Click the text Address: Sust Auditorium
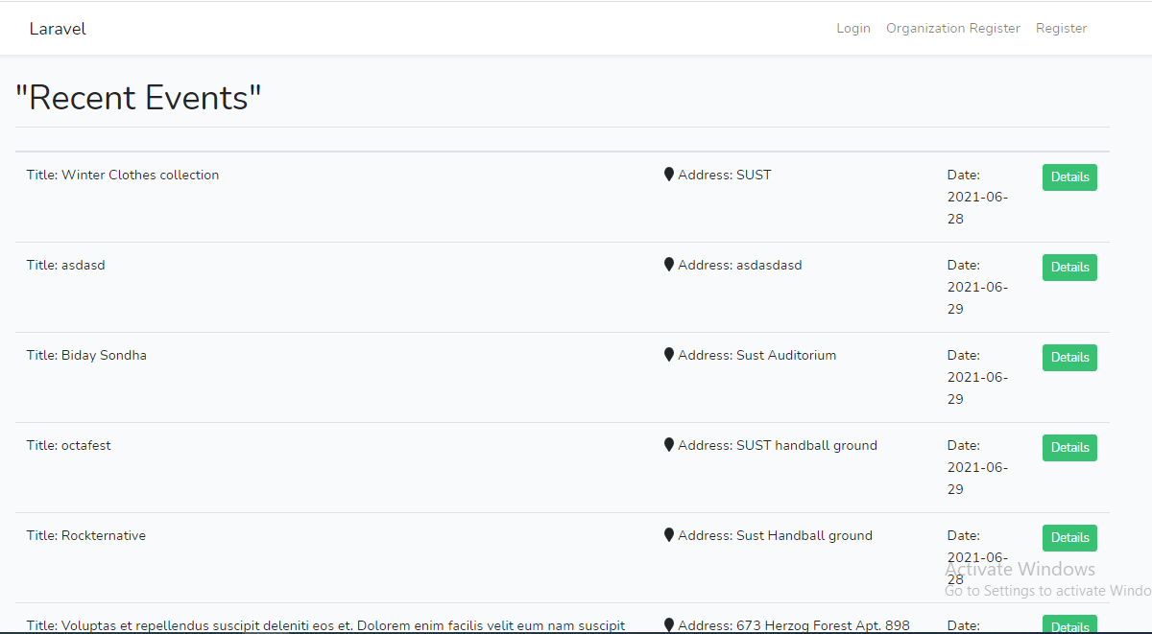The width and height of the screenshot is (1152, 634). coord(757,355)
